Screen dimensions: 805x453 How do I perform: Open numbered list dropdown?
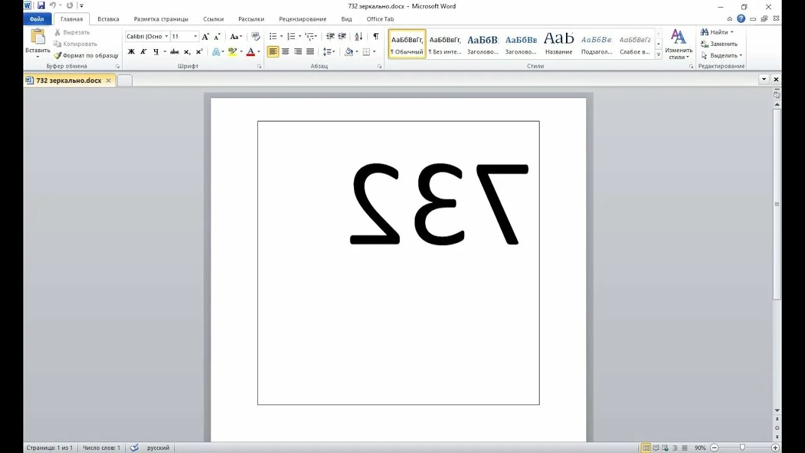click(300, 36)
